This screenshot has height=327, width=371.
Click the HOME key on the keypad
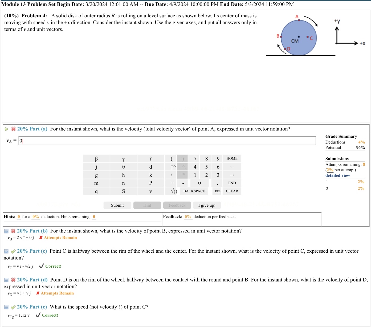[x=232, y=158]
